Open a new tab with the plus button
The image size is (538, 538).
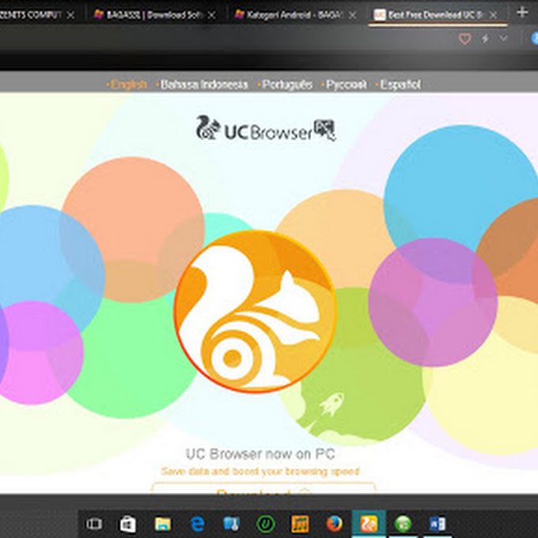[522, 13]
